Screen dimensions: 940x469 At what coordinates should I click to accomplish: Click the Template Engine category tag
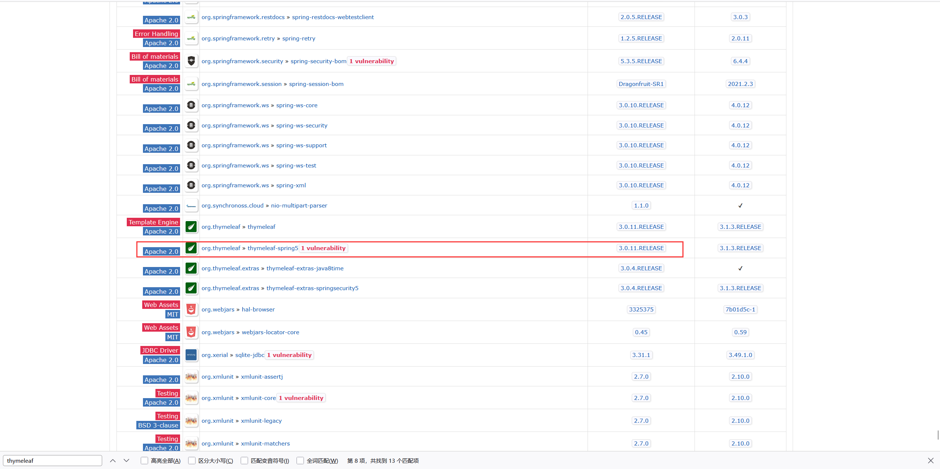tap(153, 222)
